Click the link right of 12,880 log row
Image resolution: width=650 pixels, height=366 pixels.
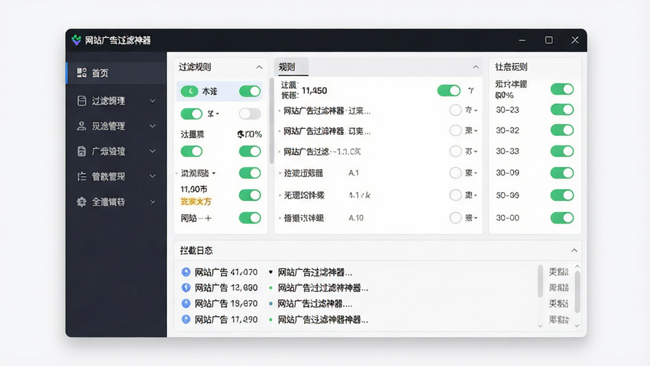click(559, 288)
